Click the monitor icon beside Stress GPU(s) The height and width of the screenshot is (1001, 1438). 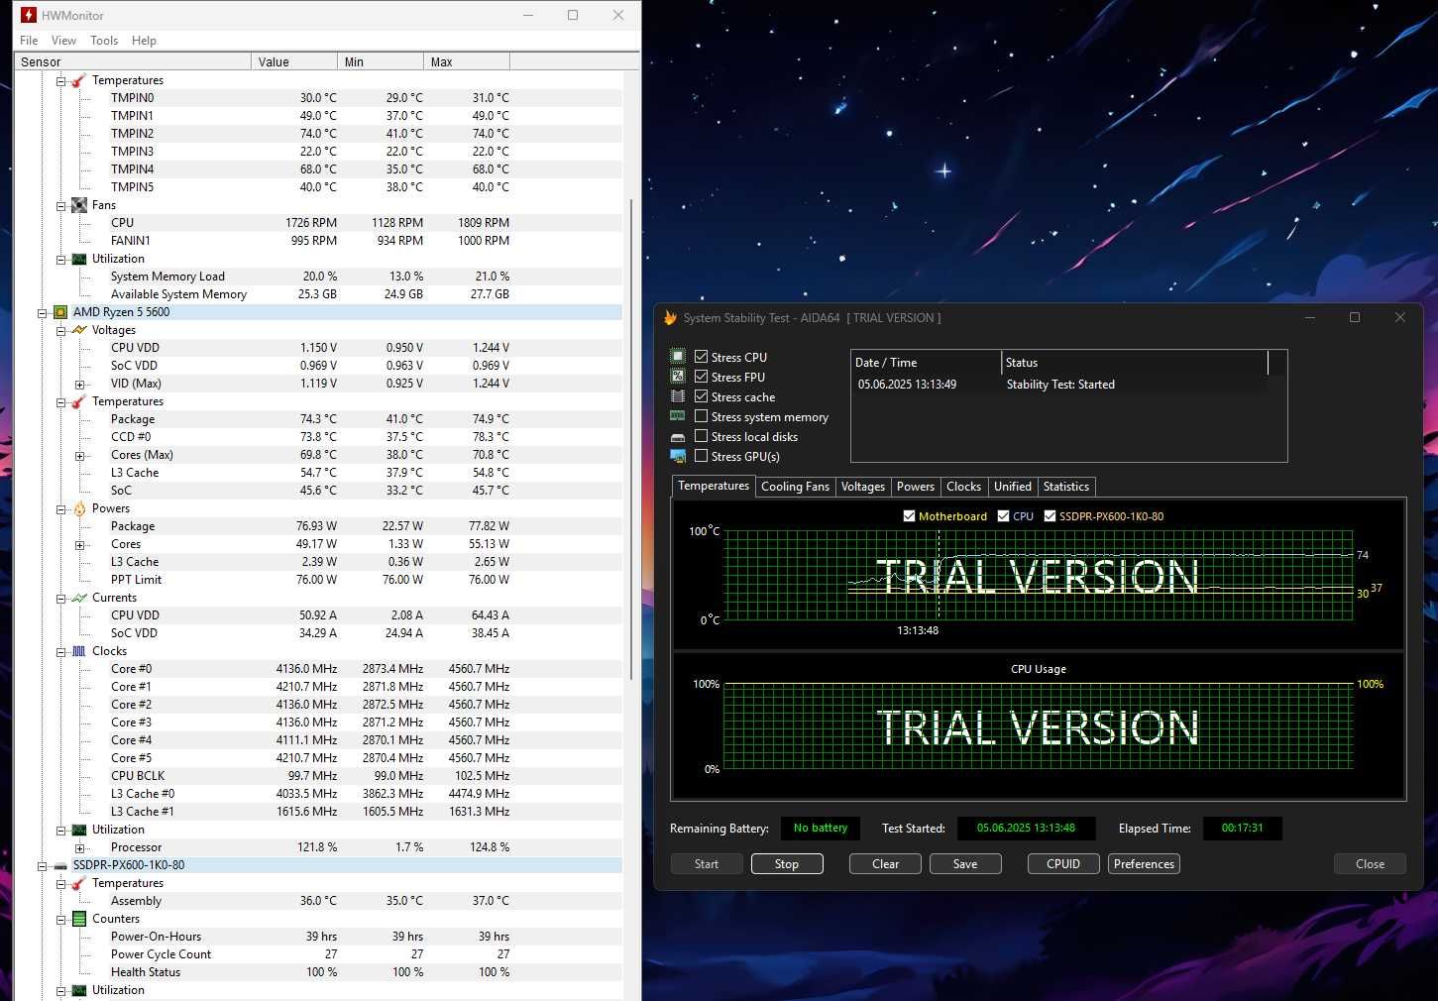click(678, 456)
